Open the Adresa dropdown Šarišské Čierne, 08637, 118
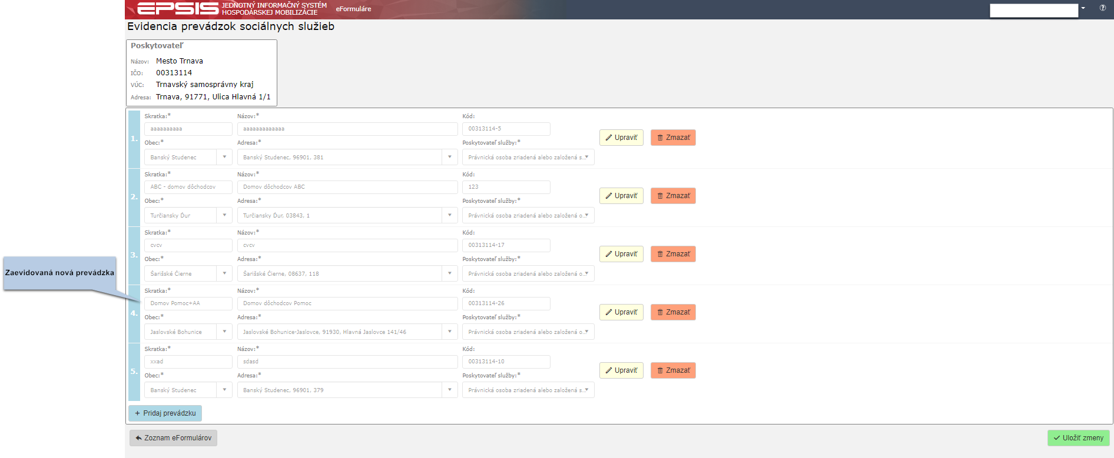 click(x=347, y=273)
